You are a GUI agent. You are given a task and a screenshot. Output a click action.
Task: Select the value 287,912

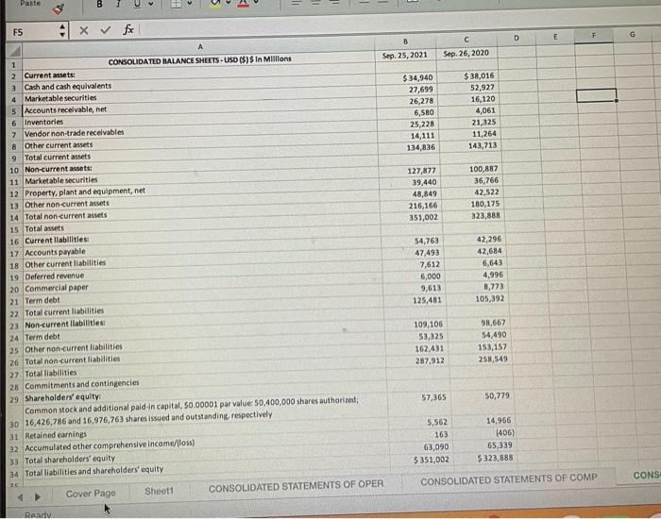(430, 360)
